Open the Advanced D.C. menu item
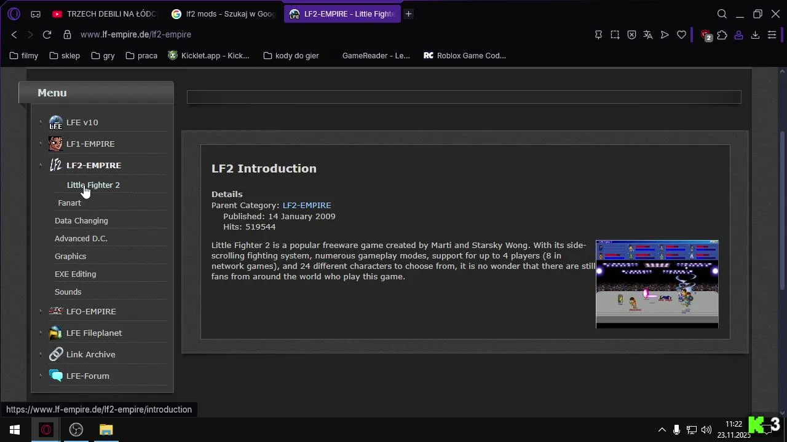The width and height of the screenshot is (787, 442). [x=81, y=238]
